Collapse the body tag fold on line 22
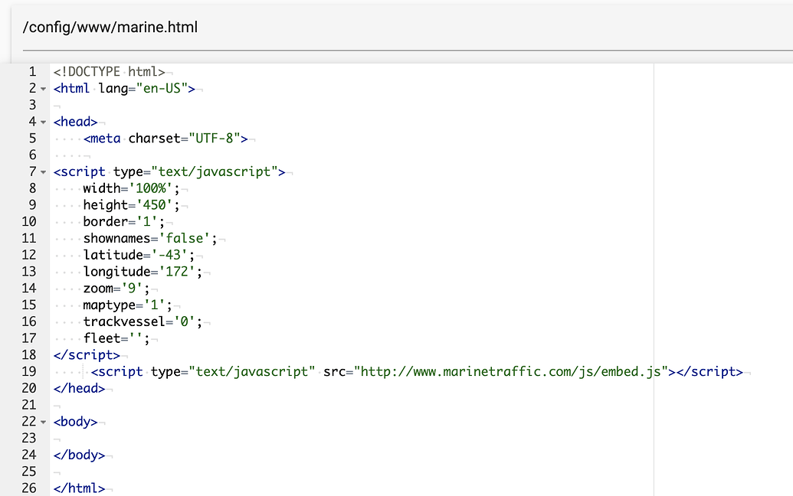 (x=43, y=422)
